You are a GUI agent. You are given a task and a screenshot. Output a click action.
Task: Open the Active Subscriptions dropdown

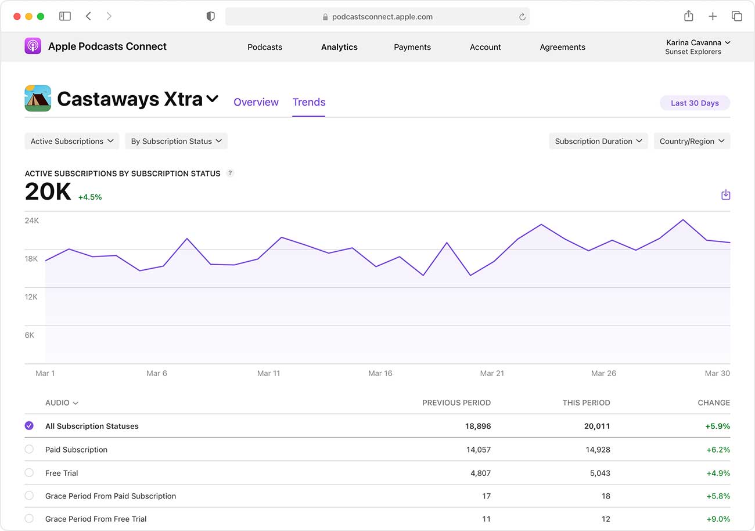point(72,141)
